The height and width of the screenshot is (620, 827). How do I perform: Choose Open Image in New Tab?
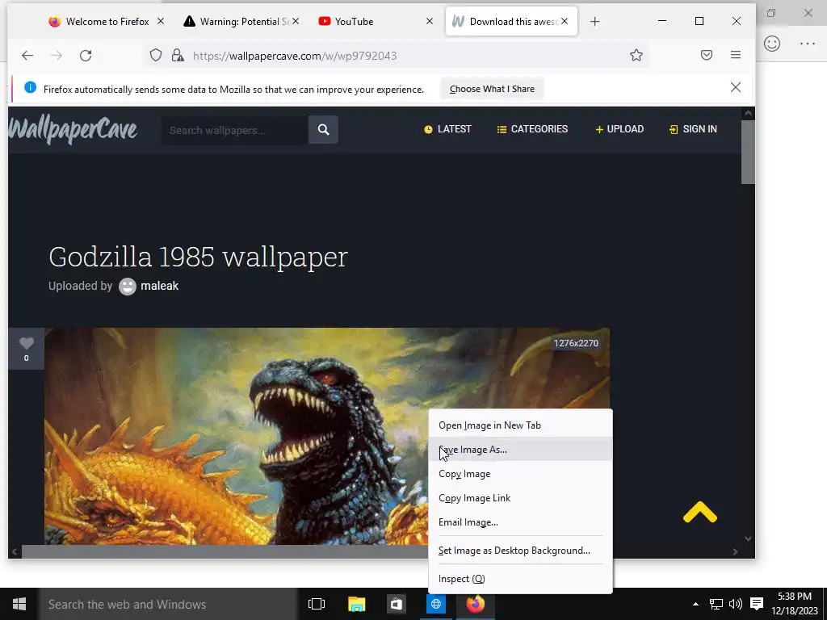(x=521, y=425)
